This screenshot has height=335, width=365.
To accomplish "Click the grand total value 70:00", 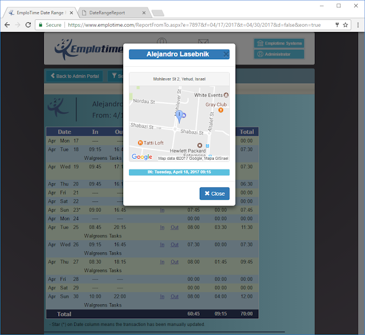I will (246, 314).
